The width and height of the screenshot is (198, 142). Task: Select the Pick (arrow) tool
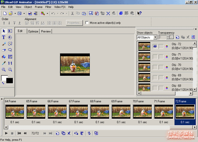4,31
